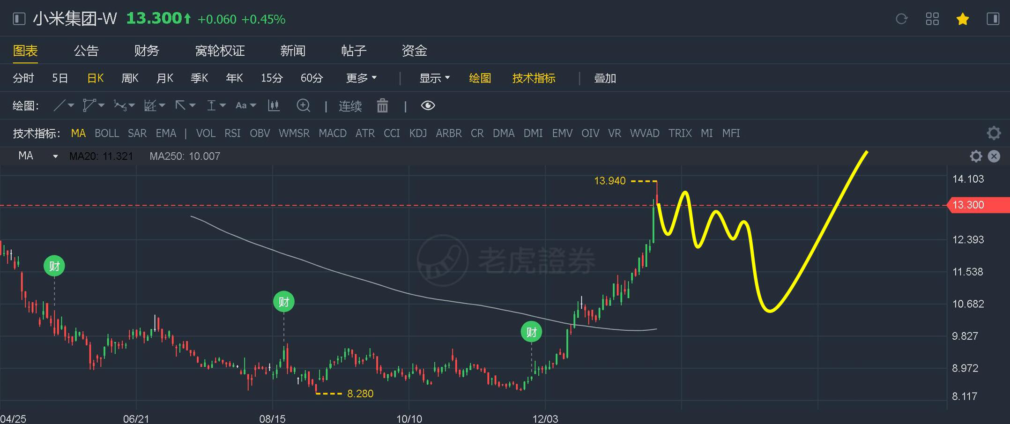This screenshot has height=424, width=1010.
Task: Enable the MACD sub-indicator
Action: [x=333, y=133]
